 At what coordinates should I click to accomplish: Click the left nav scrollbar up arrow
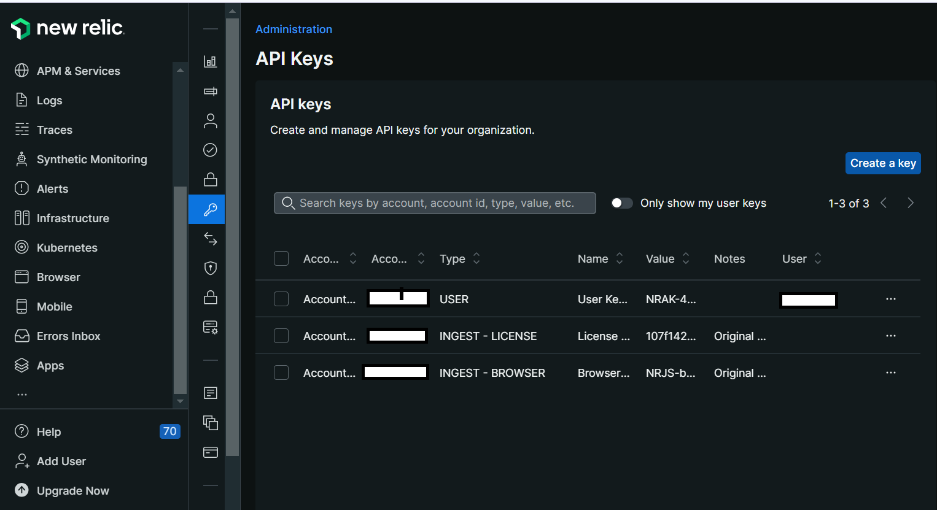click(180, 70)
